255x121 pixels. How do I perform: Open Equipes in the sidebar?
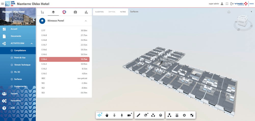18,93
